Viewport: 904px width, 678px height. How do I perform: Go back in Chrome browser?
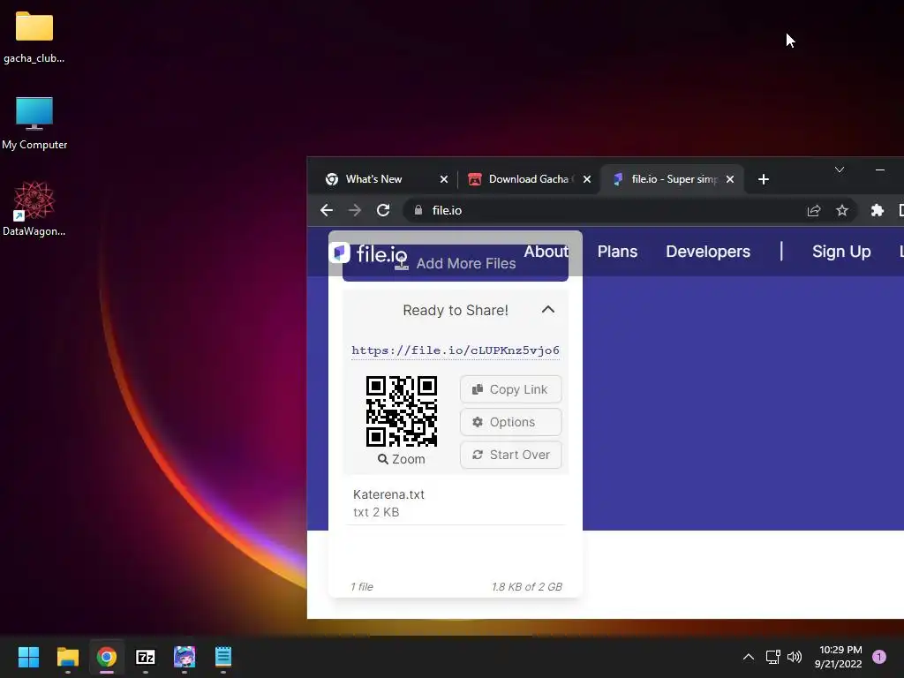[327, 210]
